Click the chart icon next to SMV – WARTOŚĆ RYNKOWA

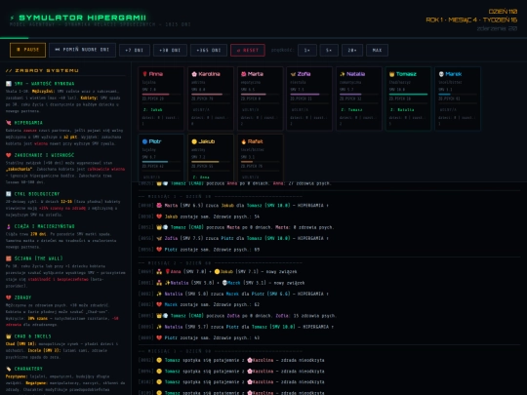[x=9, y=84]
